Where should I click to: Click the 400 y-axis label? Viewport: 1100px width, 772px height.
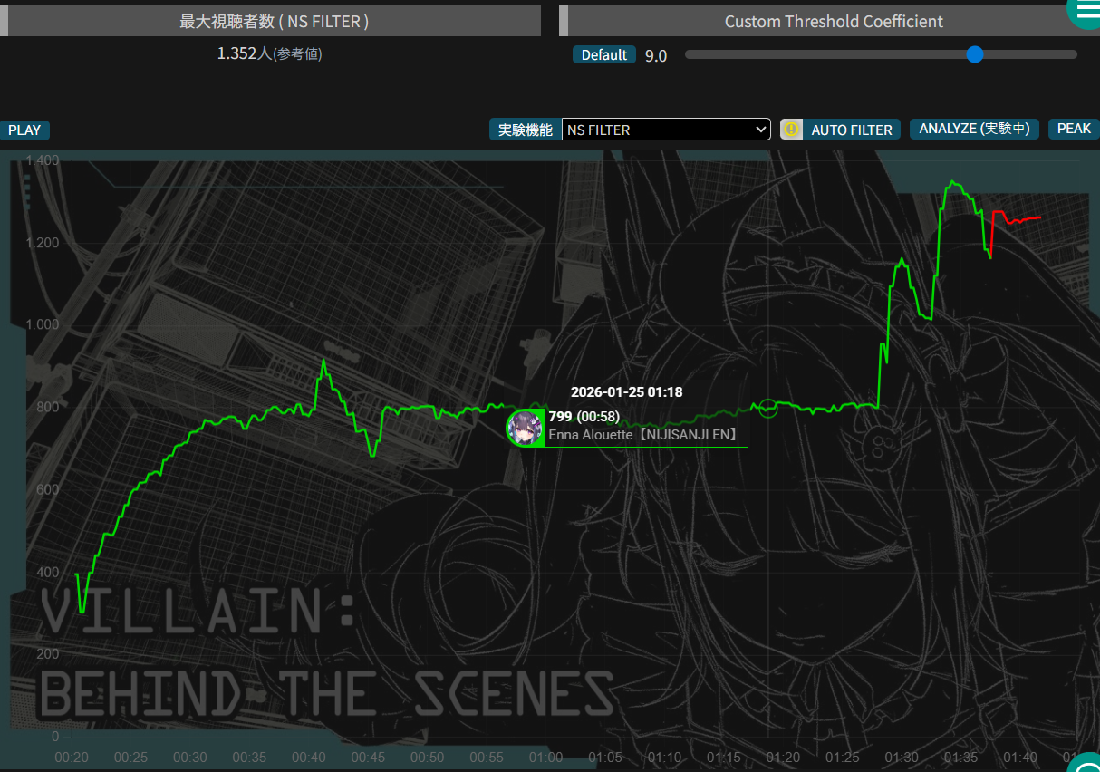[49, 572]
